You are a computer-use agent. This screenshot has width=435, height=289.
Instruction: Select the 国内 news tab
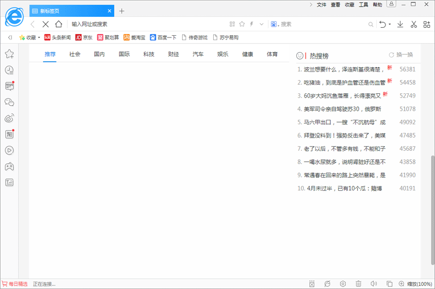[100, 54]
